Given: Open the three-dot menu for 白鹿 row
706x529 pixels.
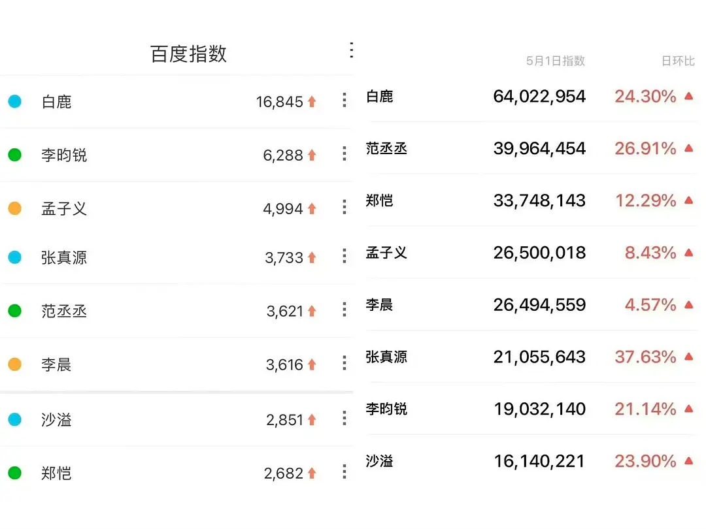Looking at the screenshot, I should tap(345, 101).
